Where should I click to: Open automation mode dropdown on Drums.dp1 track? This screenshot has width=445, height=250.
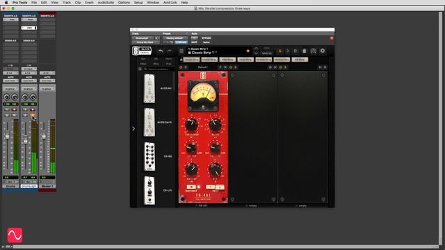click(x=29, y=81)
